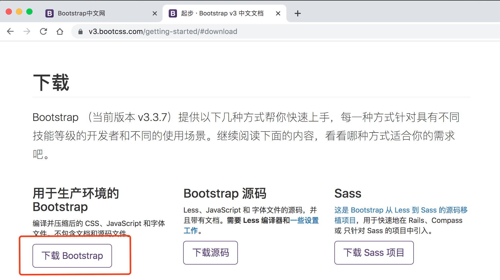
Task: Reload the current page
Action: click(43, 31)
